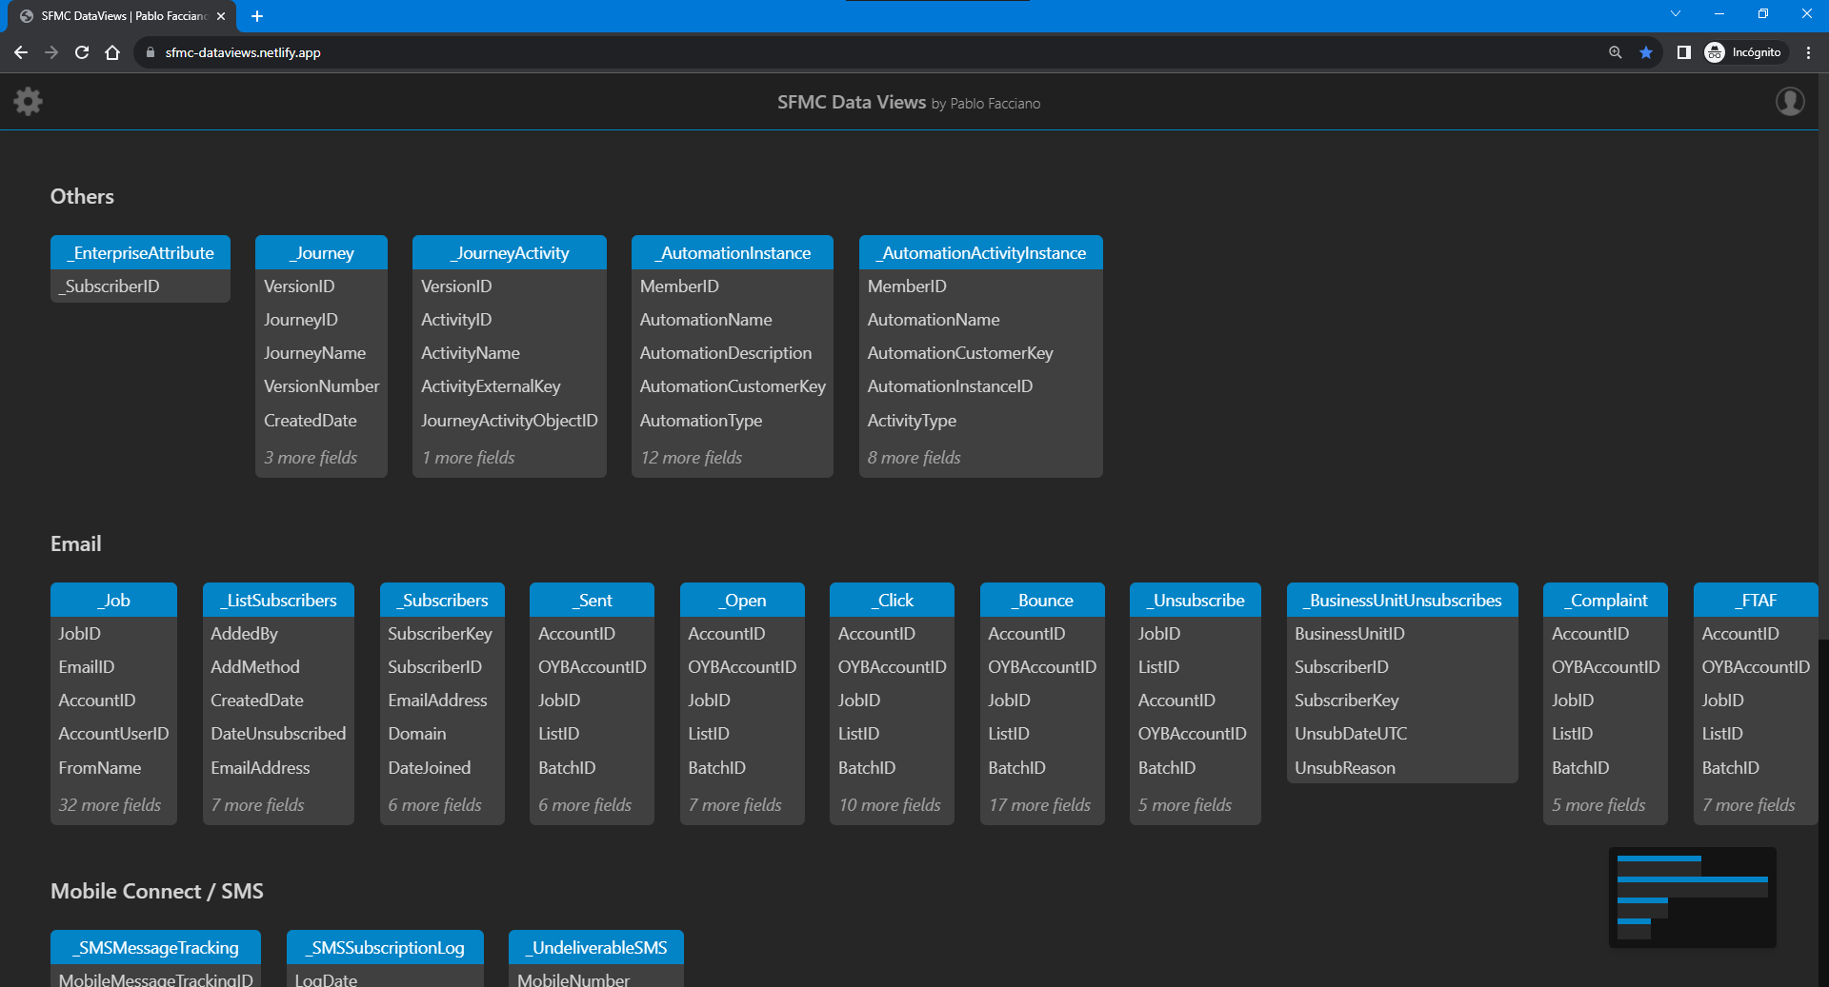Click the user profile avatar icon
The width and height of the screenshot is (1829, 987).
[x=1790, y=101]
